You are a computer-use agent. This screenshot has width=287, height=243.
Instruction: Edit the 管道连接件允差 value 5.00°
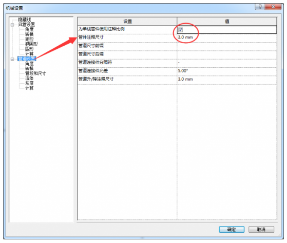pos(227,72)
